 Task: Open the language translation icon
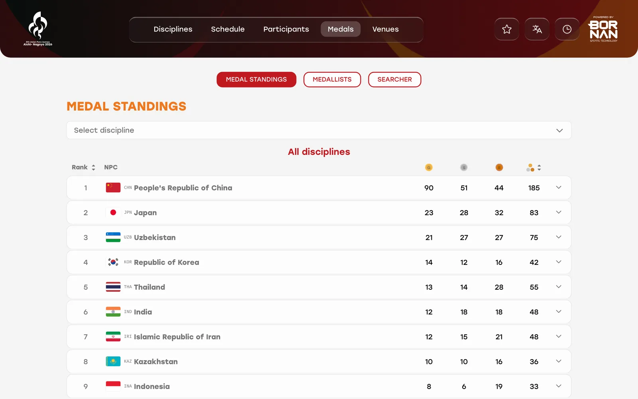tap(537, 29)
